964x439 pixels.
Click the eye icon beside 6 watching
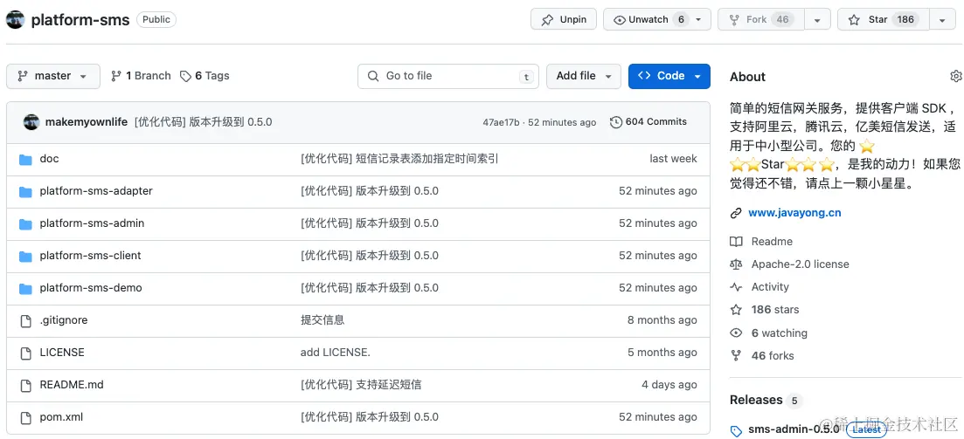(x=736, y=333)
